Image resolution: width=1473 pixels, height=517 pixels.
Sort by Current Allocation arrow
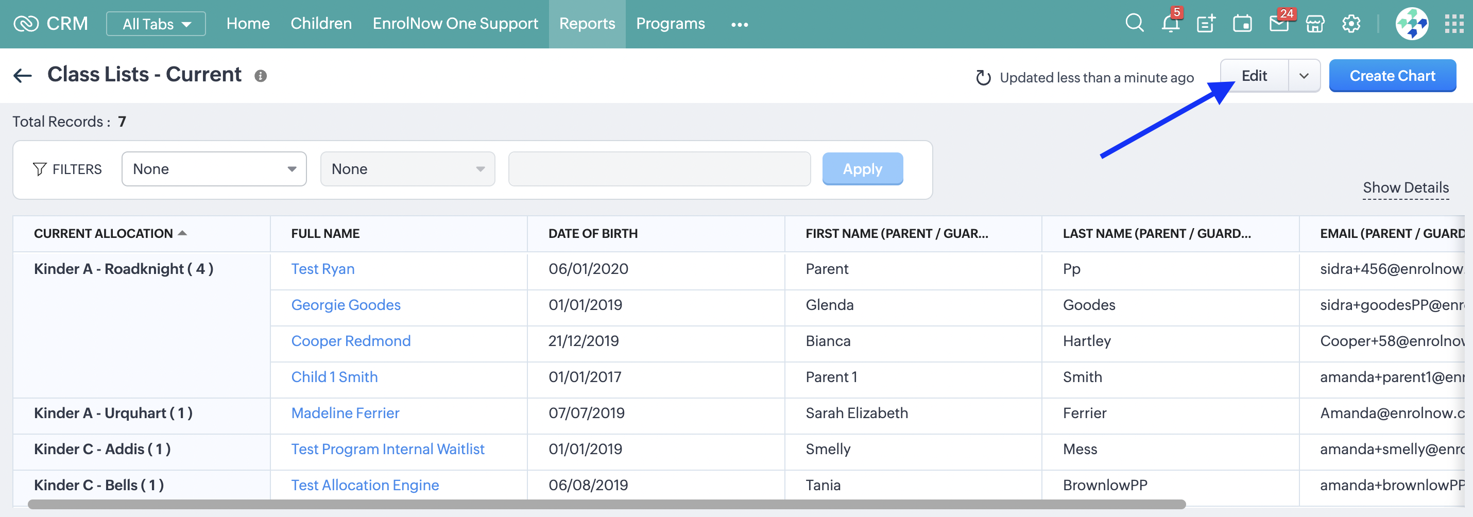[182, 233]
